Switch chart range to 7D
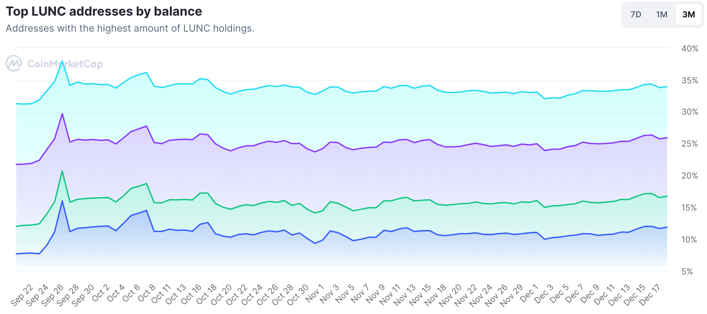Screen dimensions: 707x314 (636, 15)
